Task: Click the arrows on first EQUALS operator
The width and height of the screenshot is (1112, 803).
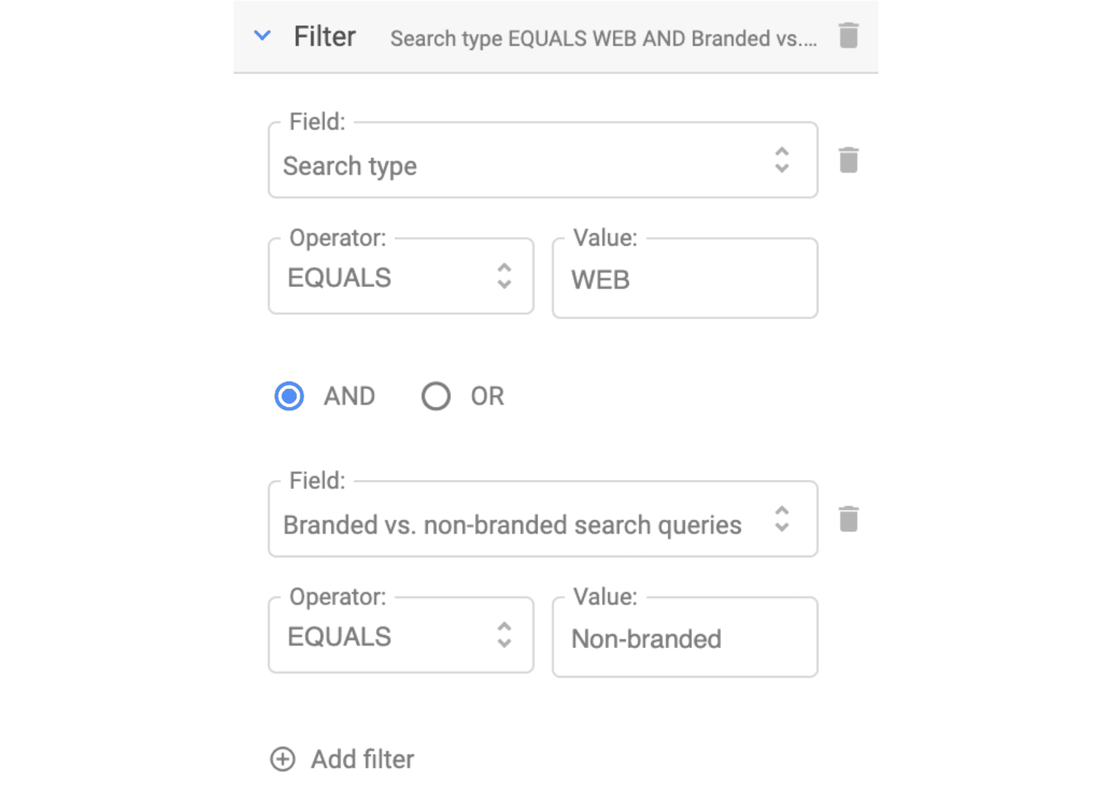Action: (505, 276)
